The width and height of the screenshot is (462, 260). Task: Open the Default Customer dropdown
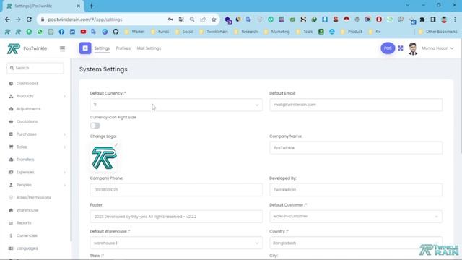coord(356,217)
